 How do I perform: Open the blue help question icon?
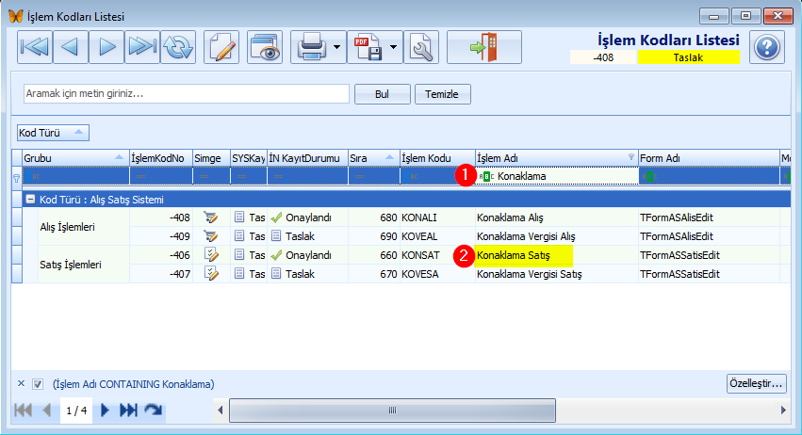point(767,47)
